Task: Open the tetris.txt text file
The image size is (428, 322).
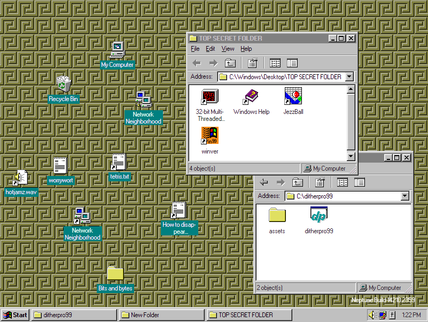Action: click(119, 163)
